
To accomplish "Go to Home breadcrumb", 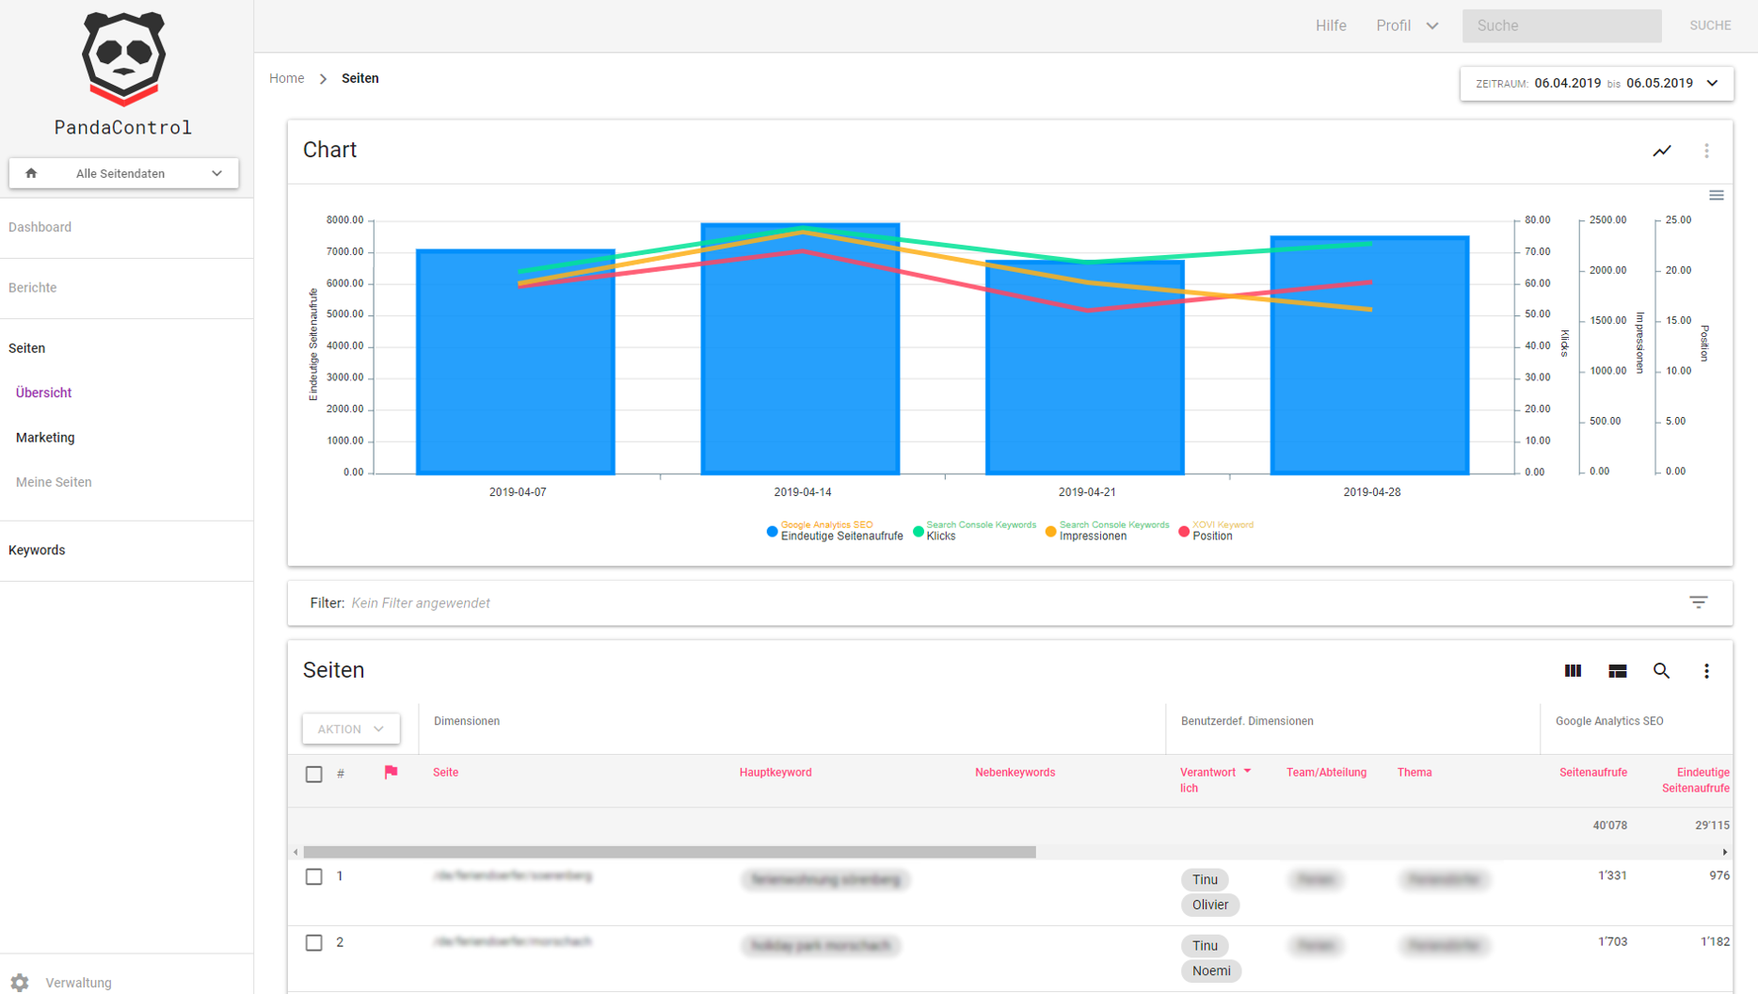I will 286,78.
